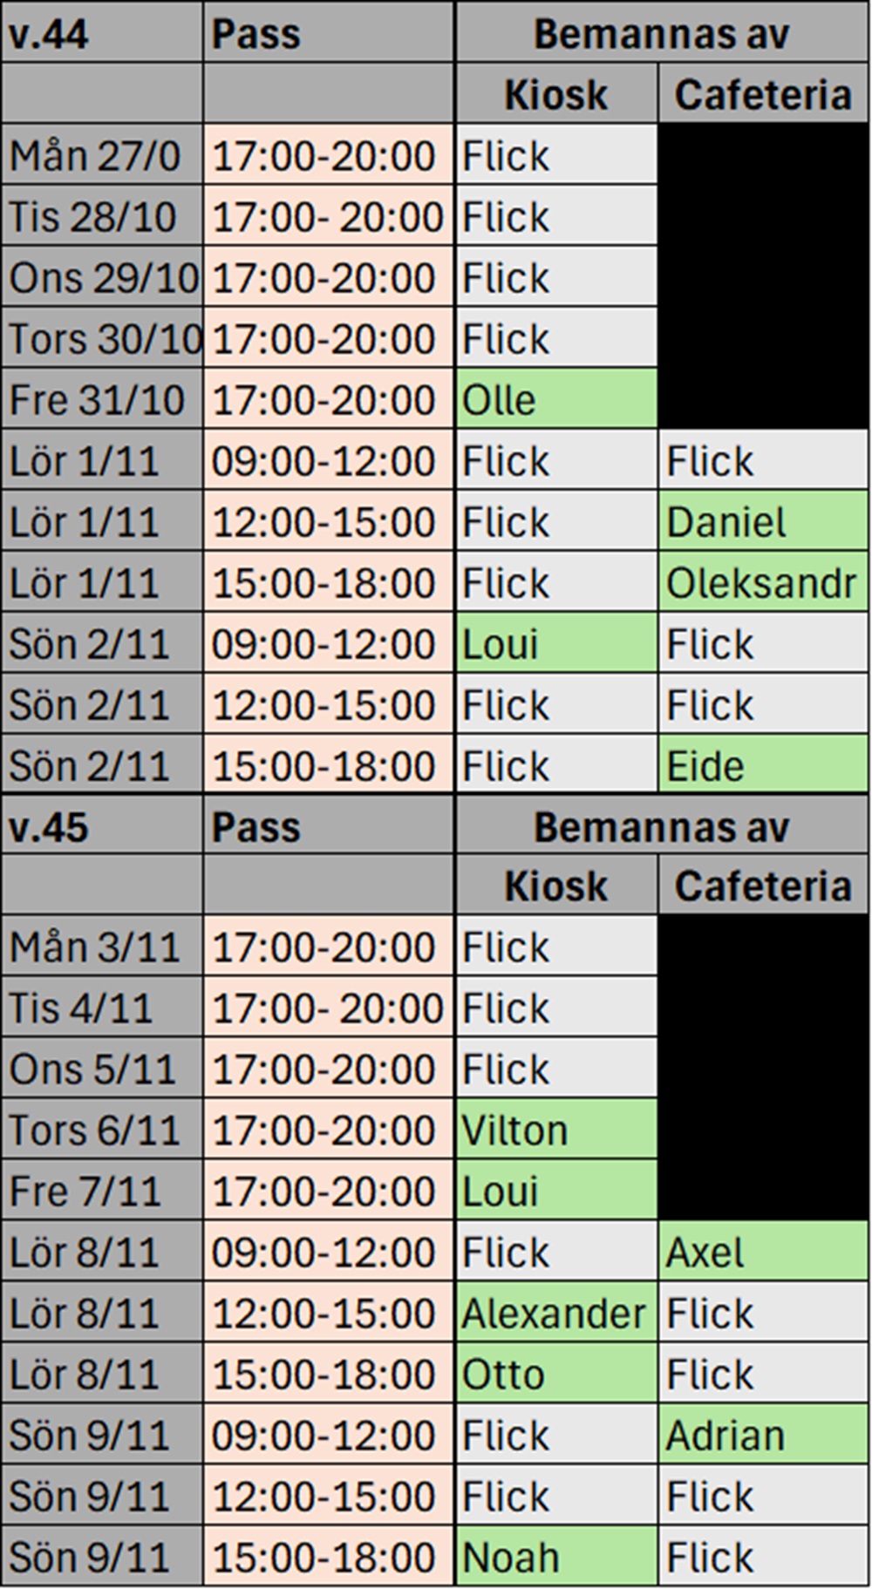872x1589 pixels.
Task: Click the v.45 week header cell
Action: tap(102, 826)
